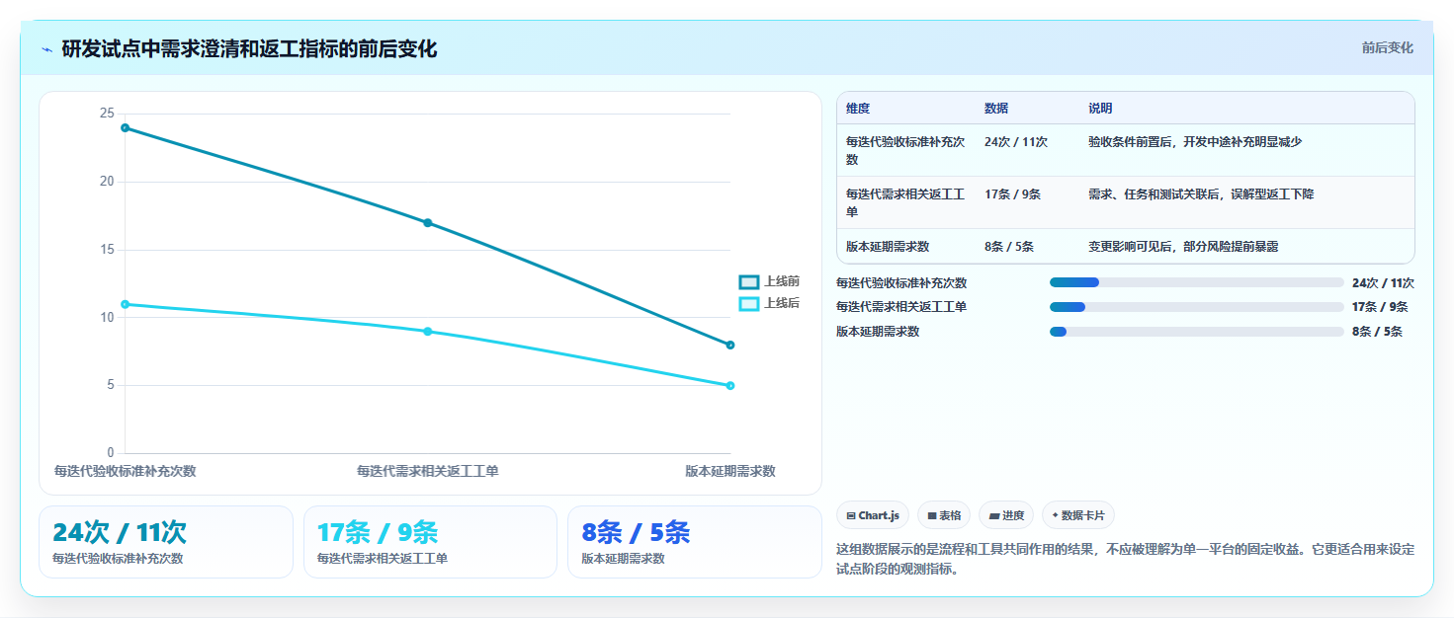Click table cell 每迭代需求相关返工工单
This screenshot has height=618, width=1454.
[x=905, y=202]
